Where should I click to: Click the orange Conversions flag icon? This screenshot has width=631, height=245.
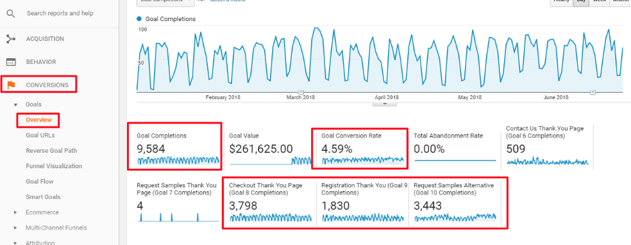point(12,84)
